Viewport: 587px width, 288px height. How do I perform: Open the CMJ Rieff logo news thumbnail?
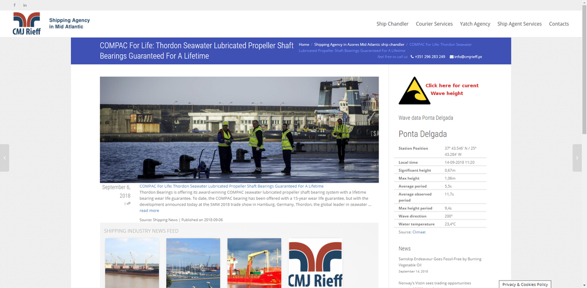pyautogui.click(x=315, y=263)
